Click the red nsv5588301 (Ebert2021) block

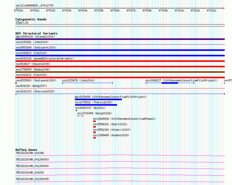pos(95,127)
